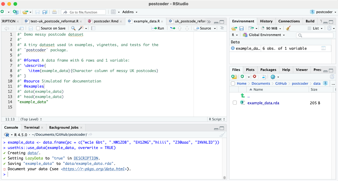Open the Files pane gear More dropdown
Viewport: 338px width, 181px height.
click(275, 77)
